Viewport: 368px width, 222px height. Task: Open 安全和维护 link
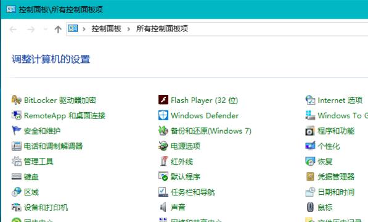click(x=43, y=131)
